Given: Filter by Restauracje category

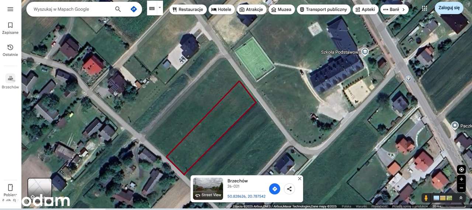Looking at the screenshot, I should point(188,10).
